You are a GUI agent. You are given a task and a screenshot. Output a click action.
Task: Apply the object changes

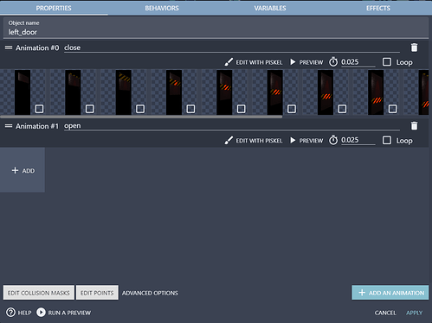[x=415, y=313]
